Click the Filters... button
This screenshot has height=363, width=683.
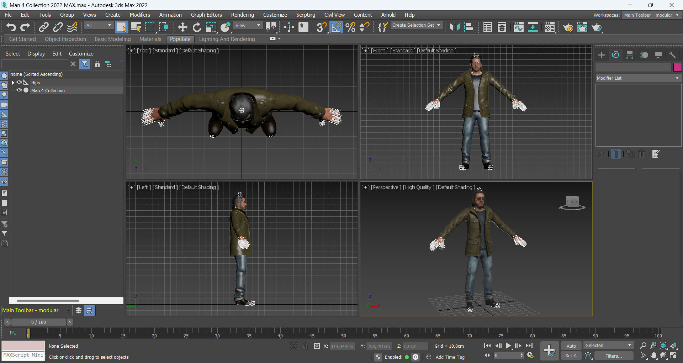click(614, 356)
